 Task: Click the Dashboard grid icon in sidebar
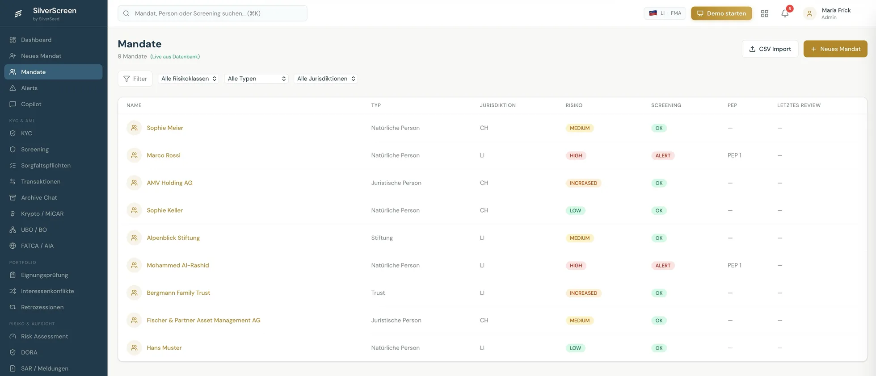point(13,40)
